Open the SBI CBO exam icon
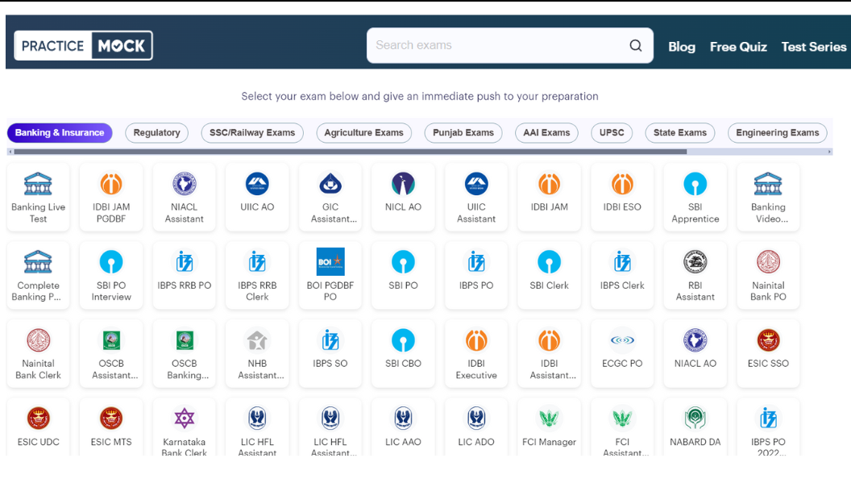This screenshot has height=479, width=851. [x=403, y=340]
